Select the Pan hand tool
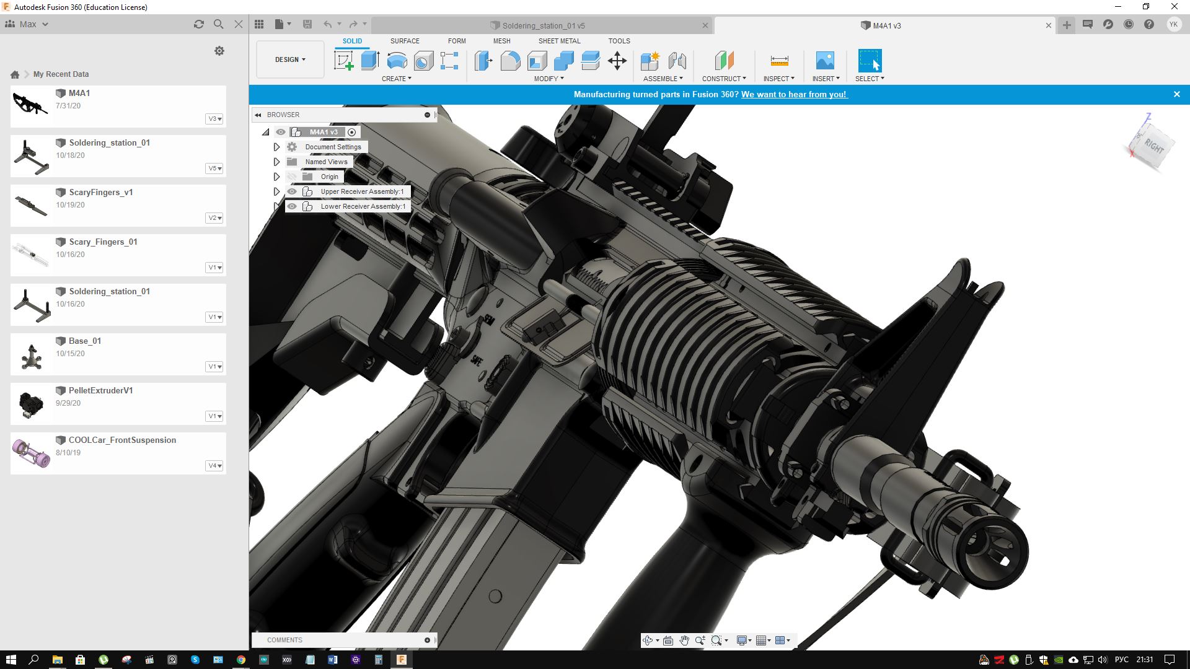This screenshot has height=669, width=1190. coord(684,641)
